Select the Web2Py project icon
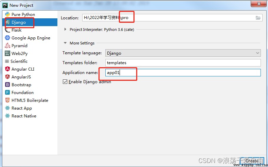 point(7,53)
